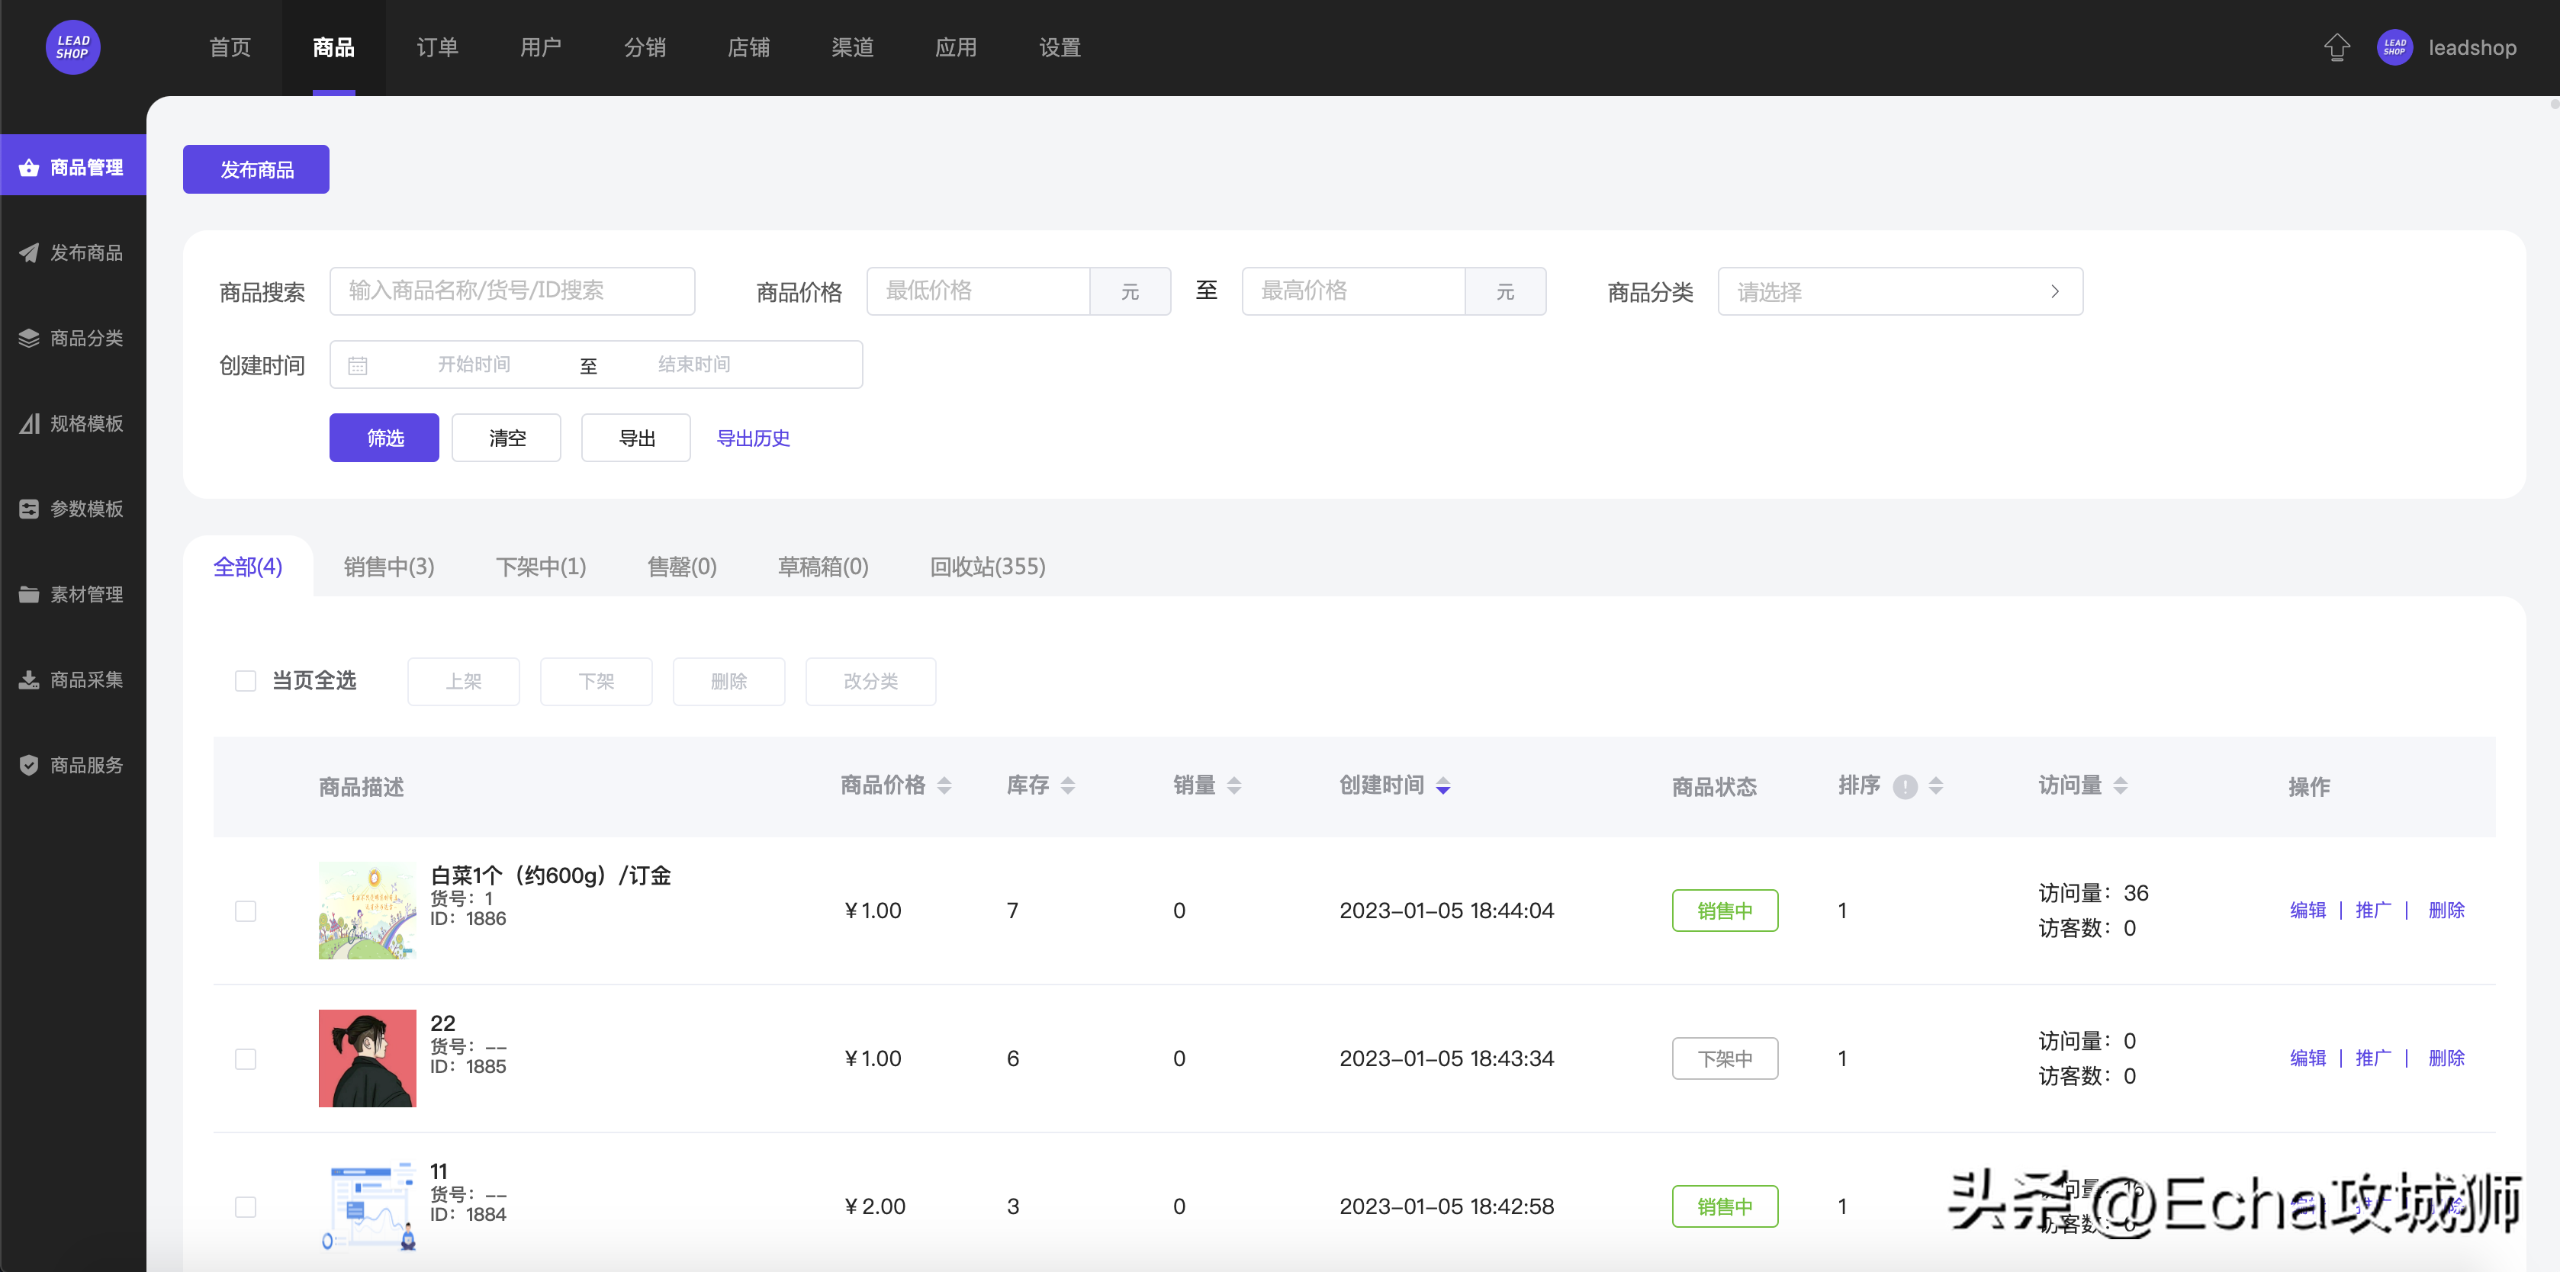Sort the table by 商品价格 arrows
2560x1272 pixels.
tap(944, 786)
